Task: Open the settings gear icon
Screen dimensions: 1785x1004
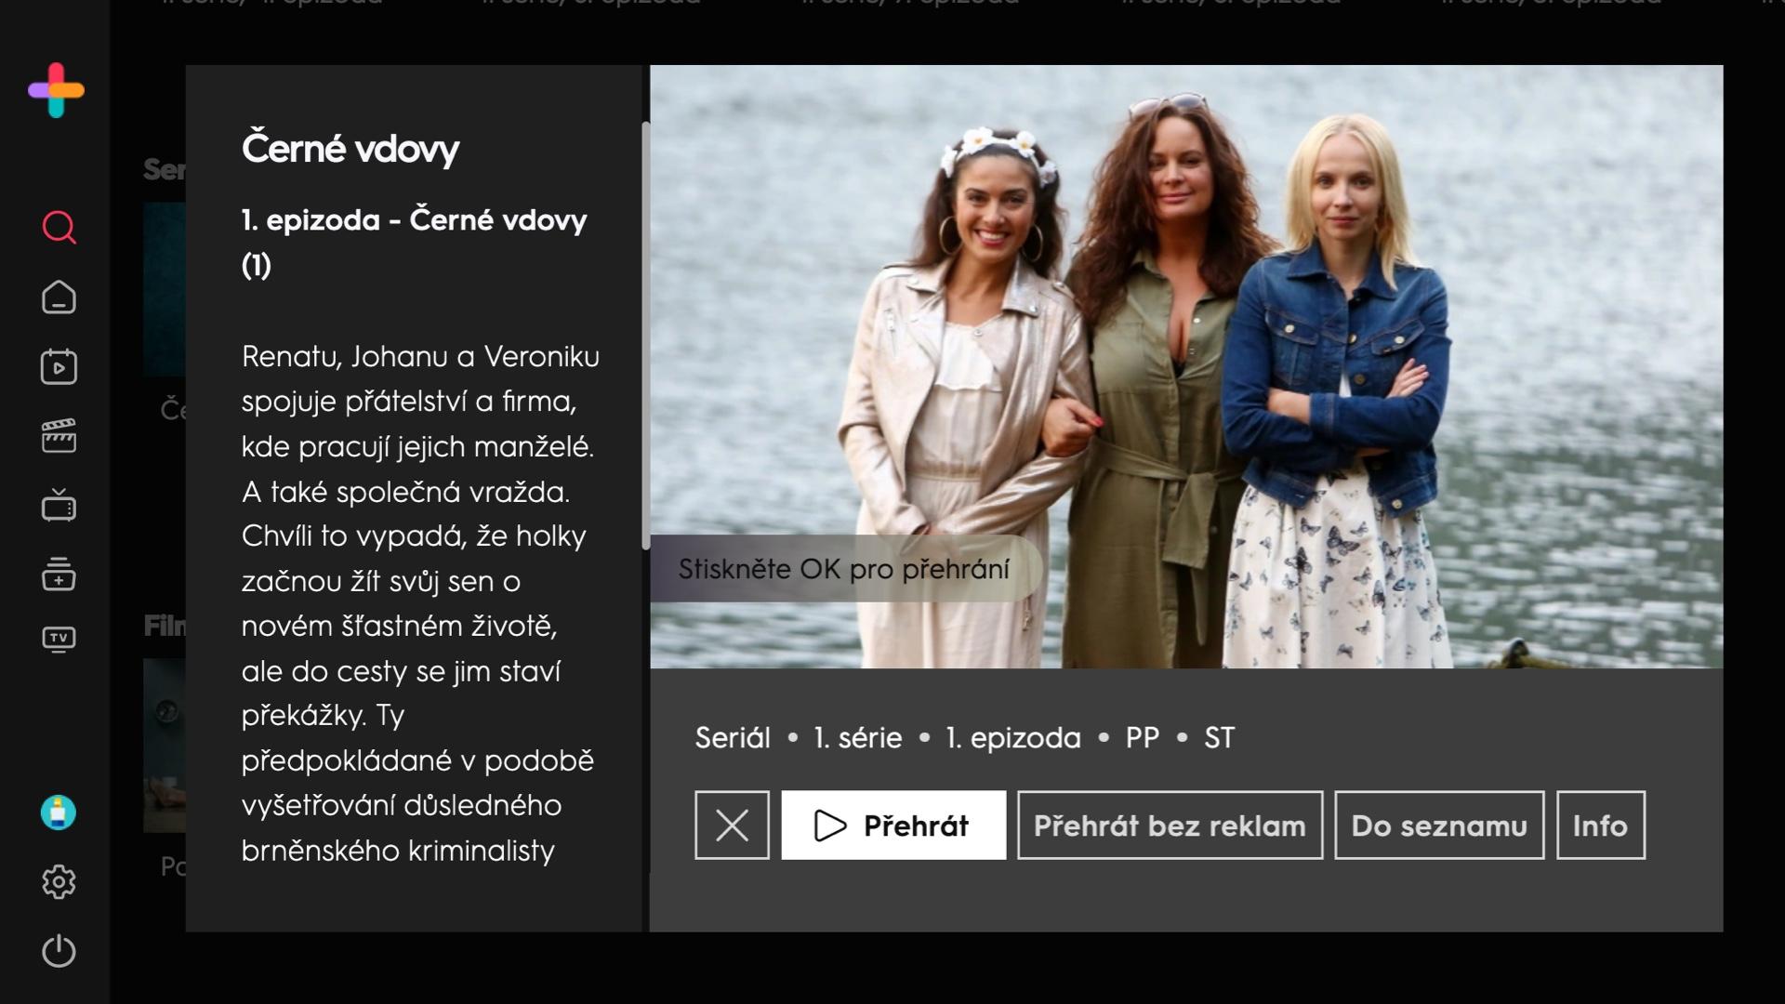Action: 59,881
